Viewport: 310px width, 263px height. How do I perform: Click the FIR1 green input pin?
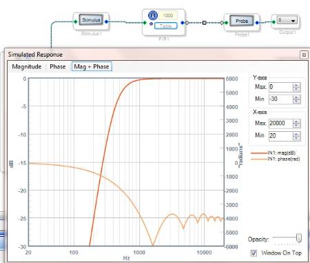click(x=145, y=23)
